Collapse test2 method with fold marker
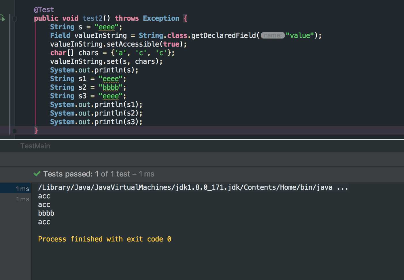The image size is (404, 280). pyautogui.click(x=15, y=19)
